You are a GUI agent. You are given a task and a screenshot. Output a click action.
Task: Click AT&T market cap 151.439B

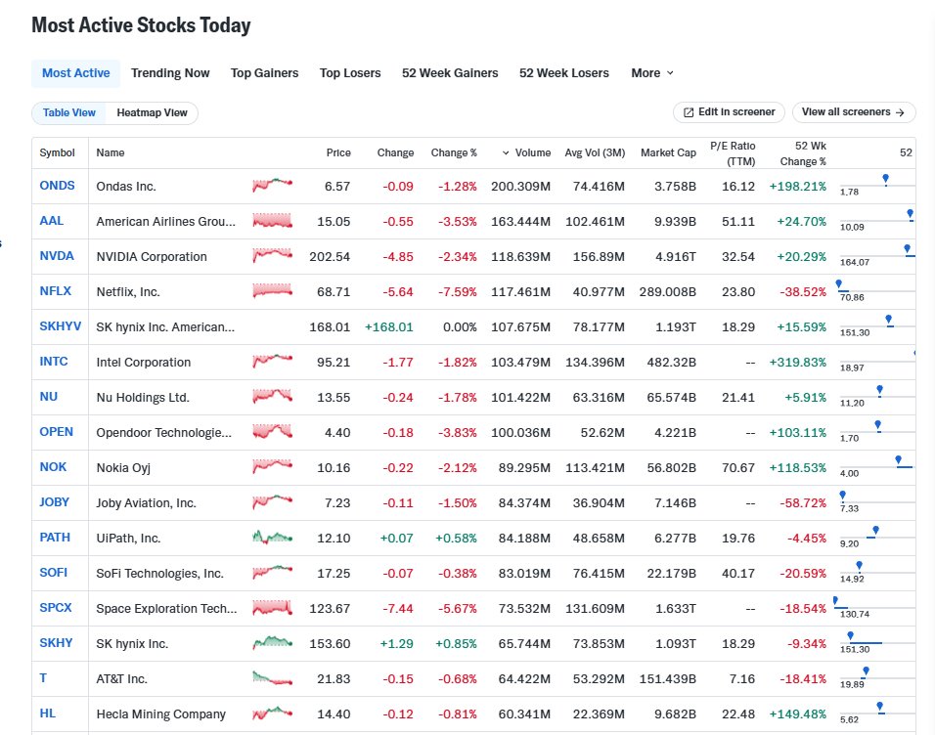tap(668, 678)
